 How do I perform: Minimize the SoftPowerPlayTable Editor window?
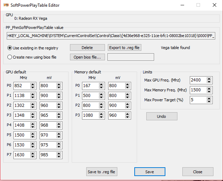pyautogui.click(x=182, y=5)
